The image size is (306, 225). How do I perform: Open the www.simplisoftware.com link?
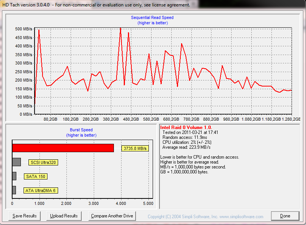(x=241, y=217)
